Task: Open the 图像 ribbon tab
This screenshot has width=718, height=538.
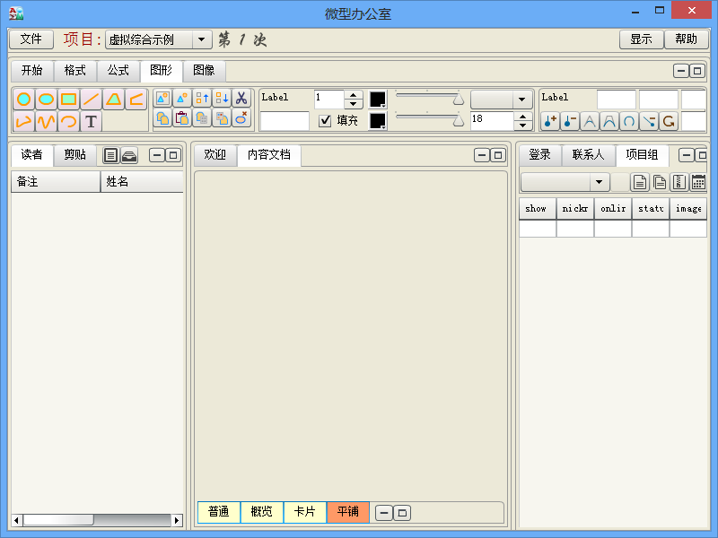Action: 204,71
